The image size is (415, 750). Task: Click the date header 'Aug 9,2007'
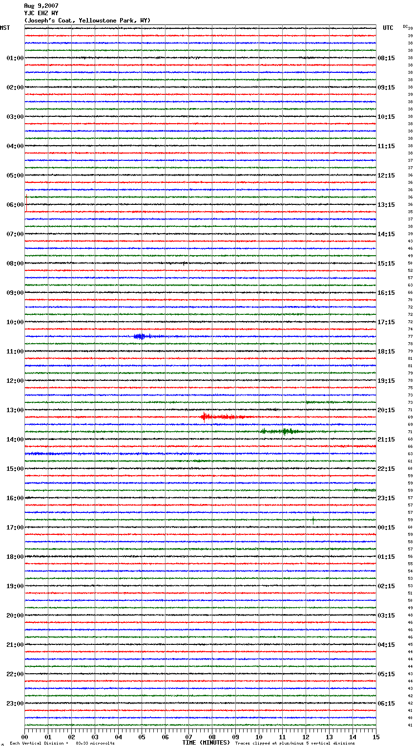41,6
